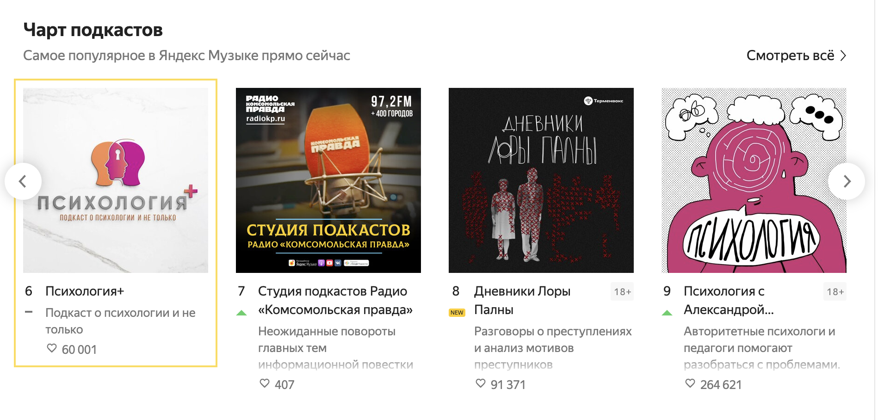Show next podcasts with right arrow

[847, 181]
